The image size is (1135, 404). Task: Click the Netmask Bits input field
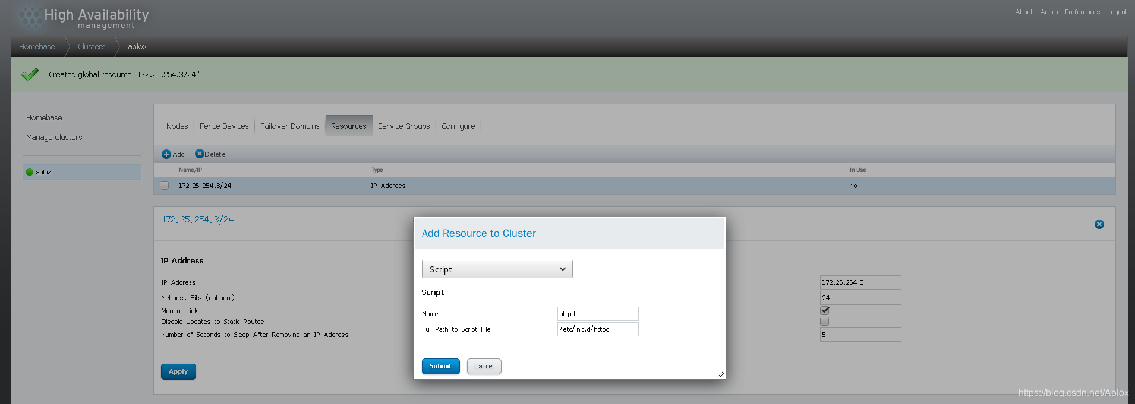860,298
